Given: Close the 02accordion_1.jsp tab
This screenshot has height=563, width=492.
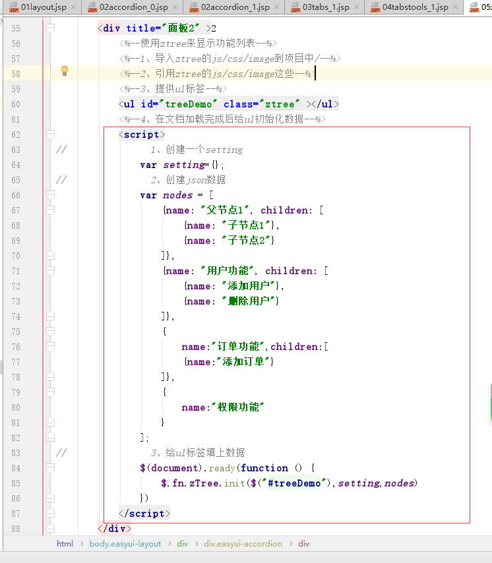Looking at the screenshot, I should click(277, 7).
